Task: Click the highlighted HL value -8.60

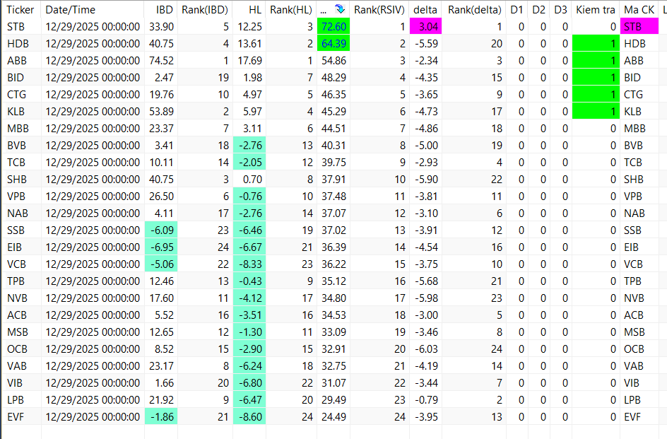Action: coord(249,417)
